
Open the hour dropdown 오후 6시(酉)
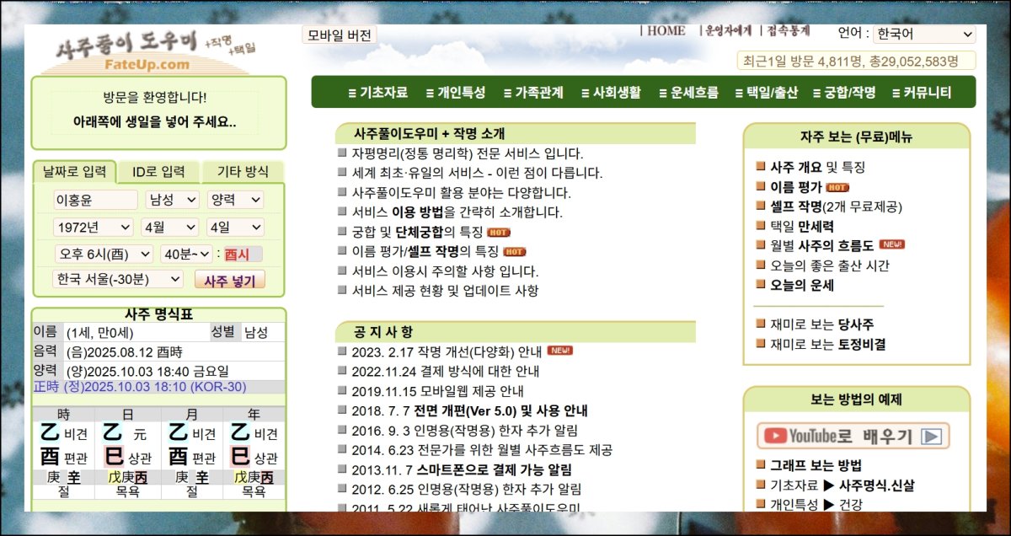(104, 254)
